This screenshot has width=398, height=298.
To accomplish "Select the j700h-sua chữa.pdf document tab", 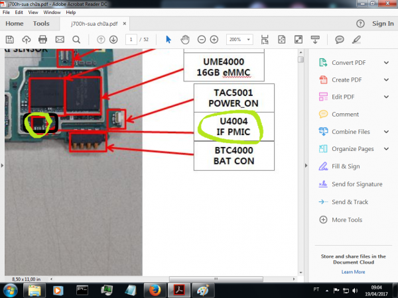I will 94,24.
